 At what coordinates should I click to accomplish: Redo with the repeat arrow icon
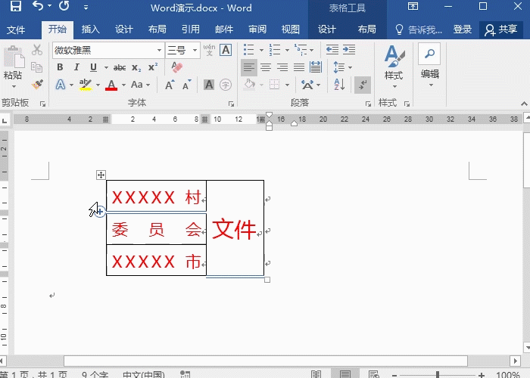click(x=64, y=6)
